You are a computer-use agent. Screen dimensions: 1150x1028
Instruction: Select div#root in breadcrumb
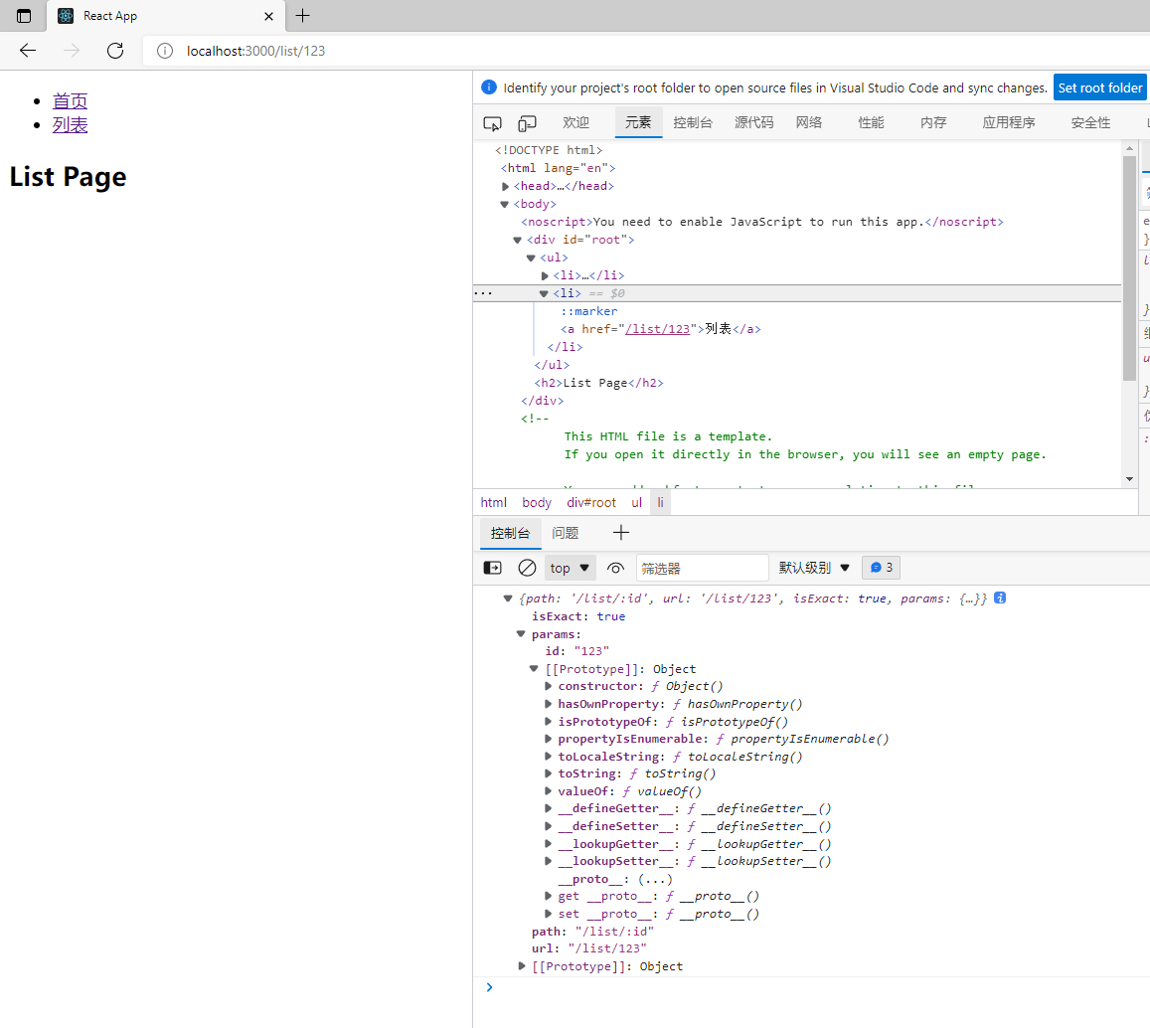[591, 503]
